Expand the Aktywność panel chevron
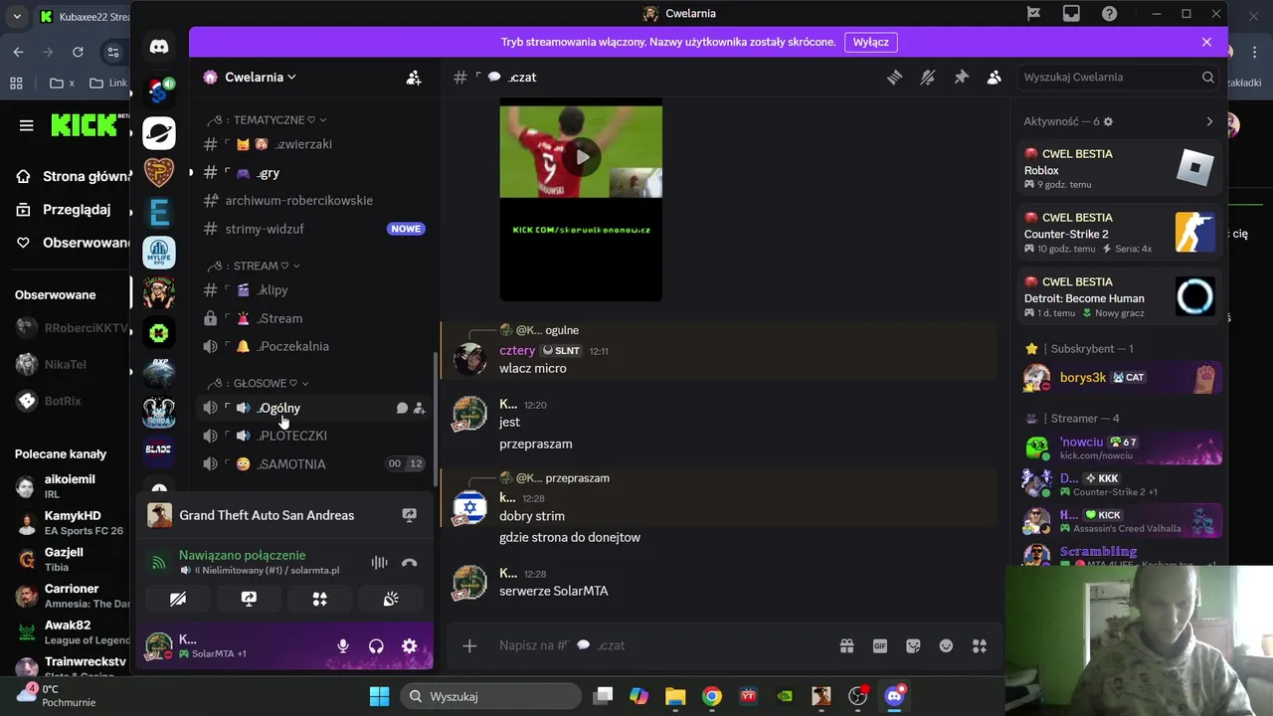Viewport: 1273px width, 716px height. tap(1209, 121)
